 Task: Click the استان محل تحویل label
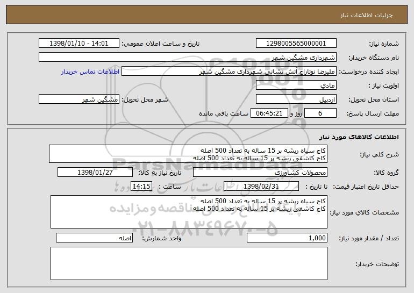pyautogui.click(x=374, y=99)
